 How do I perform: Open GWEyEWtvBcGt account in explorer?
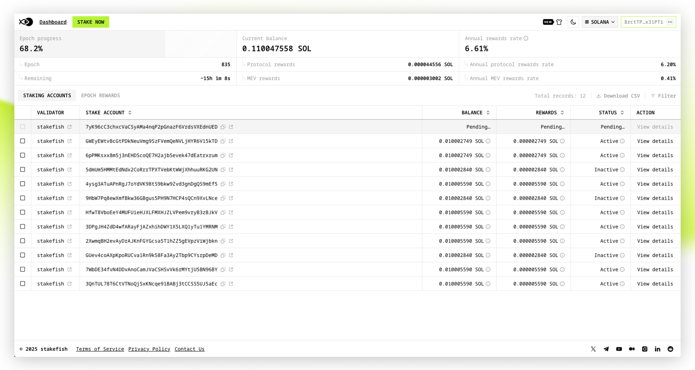pos(231,141)
